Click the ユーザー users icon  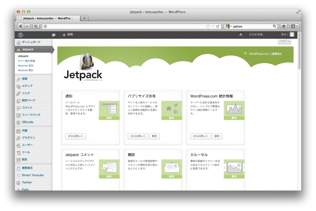(19, 145)
